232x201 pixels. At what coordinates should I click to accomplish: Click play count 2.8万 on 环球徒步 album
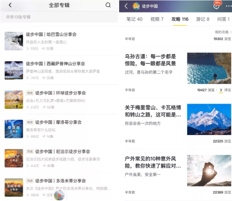[33, 107]
